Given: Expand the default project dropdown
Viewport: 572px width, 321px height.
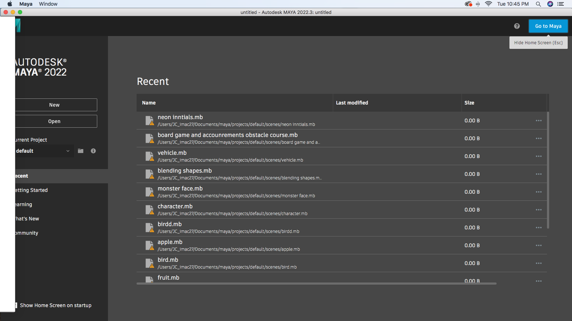Looking at the screenshot, I should point(44,151).
